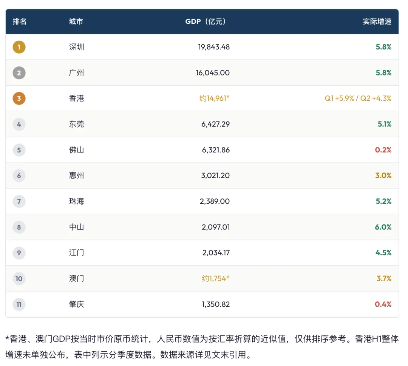Click the 排名 column header
The image size is (408, 366).
tap(20, 22)
